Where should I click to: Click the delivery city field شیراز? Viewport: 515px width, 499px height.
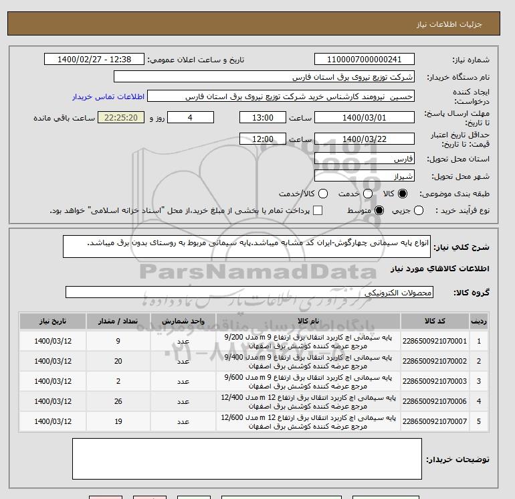point(365,176)
